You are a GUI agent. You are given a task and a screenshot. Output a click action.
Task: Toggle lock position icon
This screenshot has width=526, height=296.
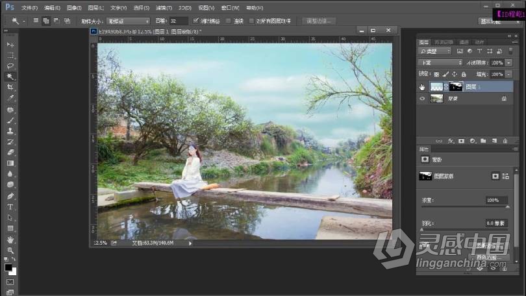[x=455, y=75]
